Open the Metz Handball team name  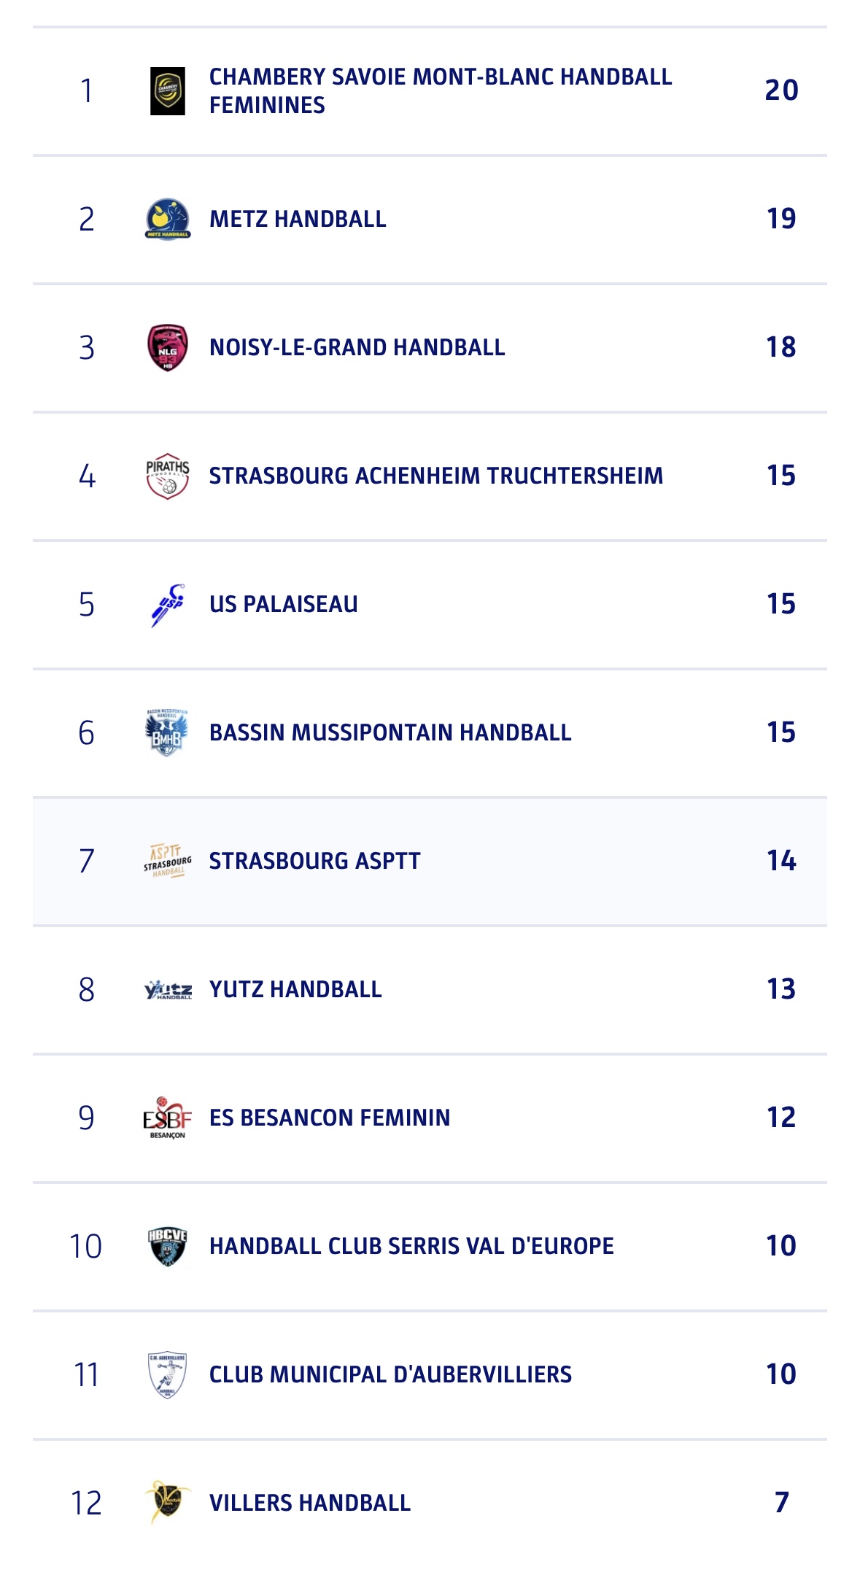coord(298,219)
